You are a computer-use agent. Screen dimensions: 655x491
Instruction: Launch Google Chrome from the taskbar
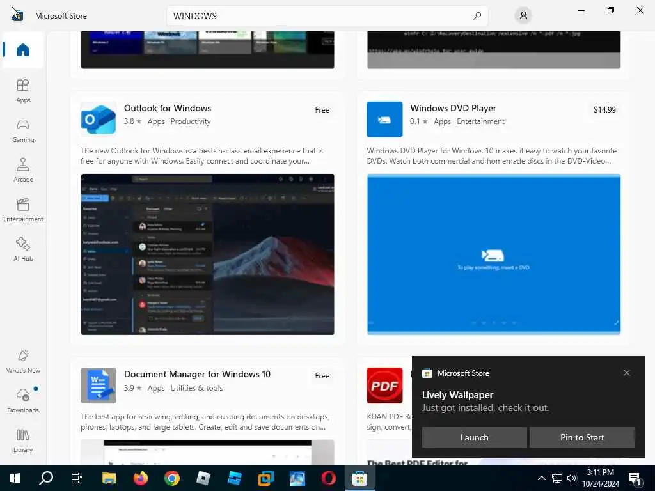[x=172, y=478]
